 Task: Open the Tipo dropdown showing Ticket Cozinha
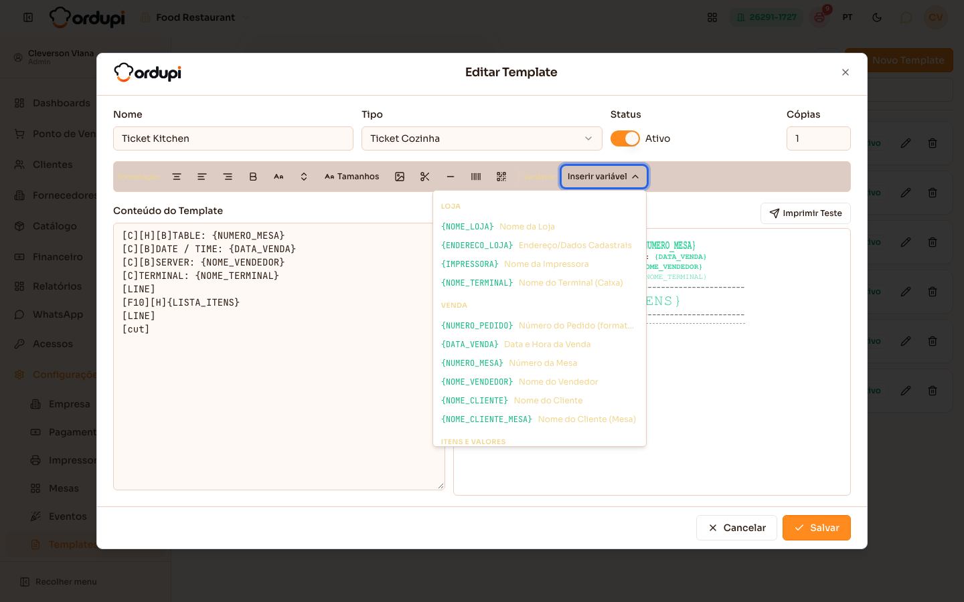point(482,138)
